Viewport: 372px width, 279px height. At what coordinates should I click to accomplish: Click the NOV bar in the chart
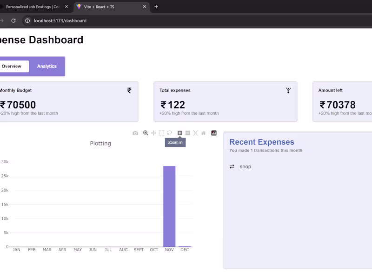pos(169,205)
